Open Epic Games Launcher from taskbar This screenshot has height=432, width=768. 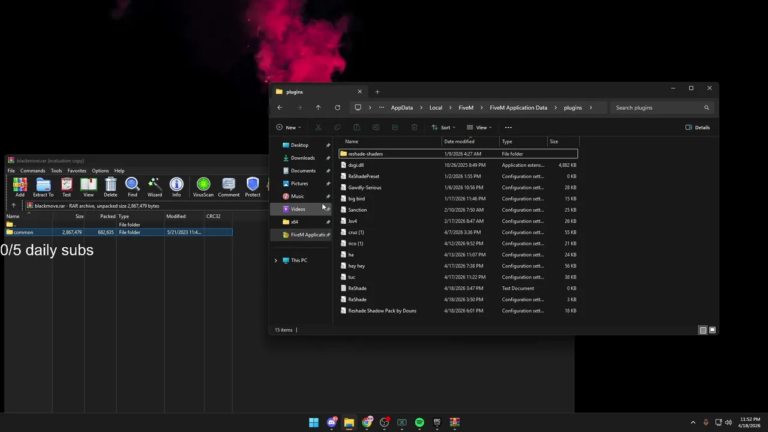tap(437, 422)
